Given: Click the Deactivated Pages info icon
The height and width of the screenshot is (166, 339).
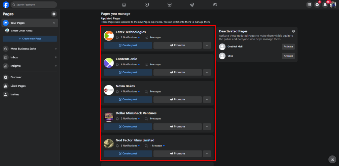Looking at the screenshot, I should coord(293,31).
